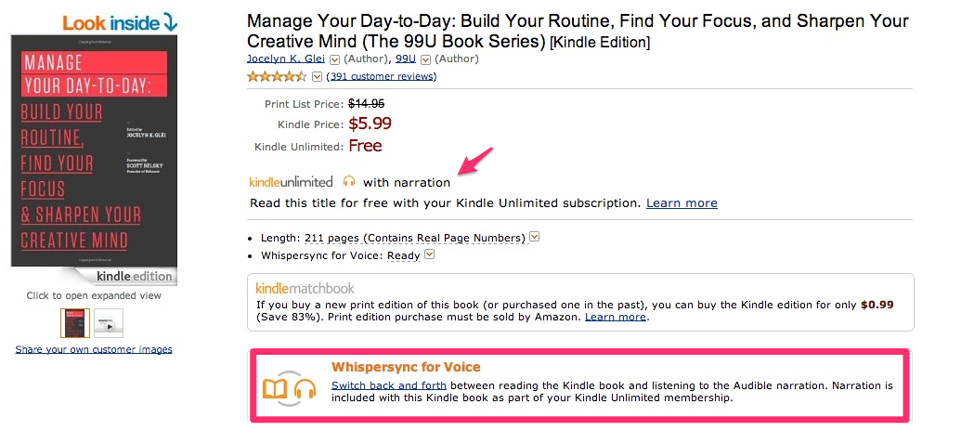Click the kindlematchbook logo
Image resolution: width=961 pixels, height=430 pixels.
305,288
